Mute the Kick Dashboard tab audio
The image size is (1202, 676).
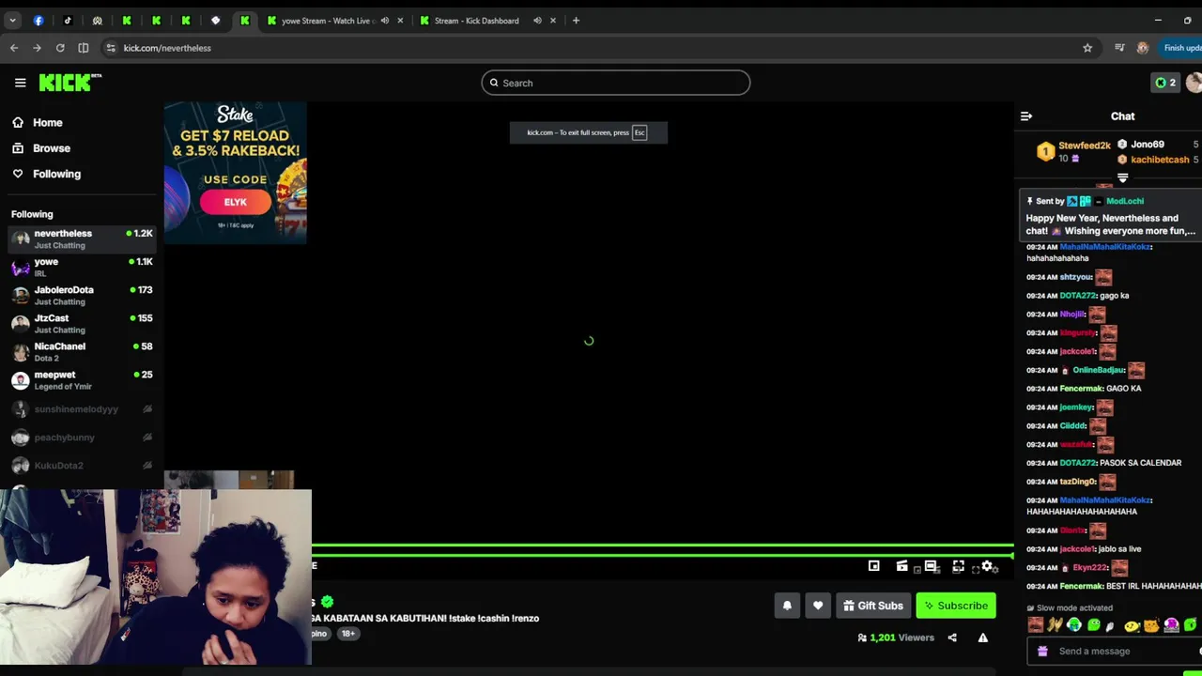(537, 21)
